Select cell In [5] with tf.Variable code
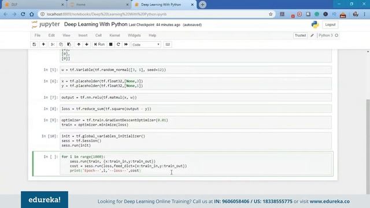 coord(195,70)
